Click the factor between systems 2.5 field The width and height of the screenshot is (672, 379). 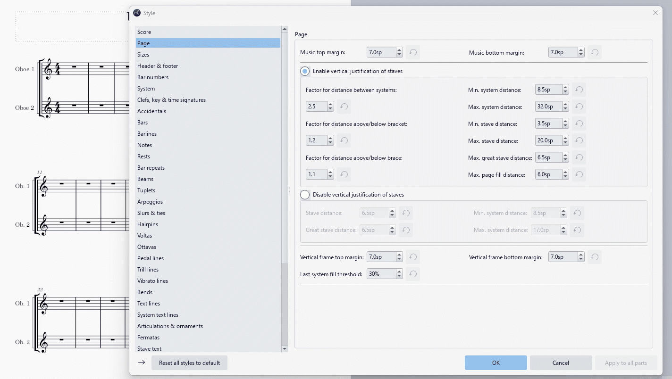coord(316,107)
